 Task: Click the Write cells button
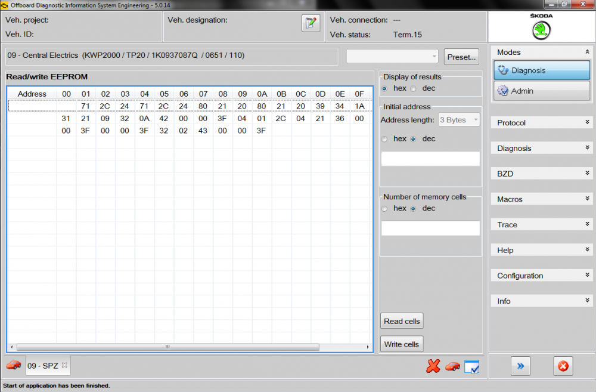[x=401, y=344]
